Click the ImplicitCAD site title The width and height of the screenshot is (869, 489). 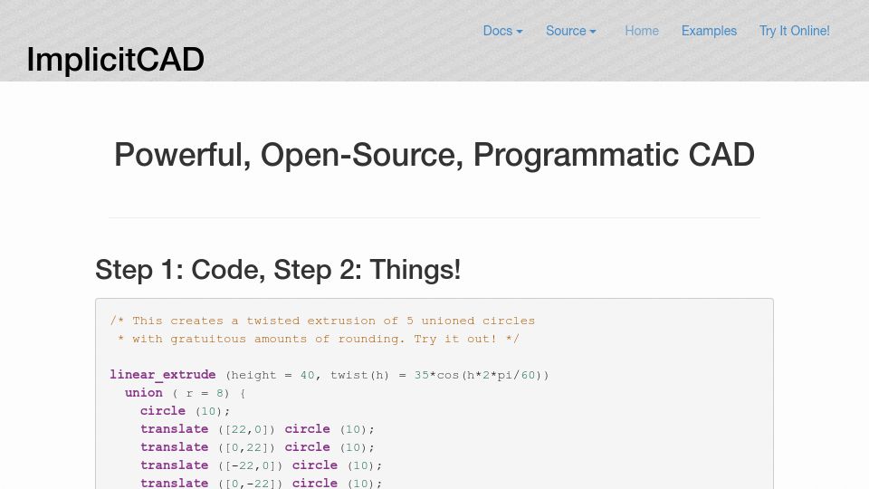[115, 60]
